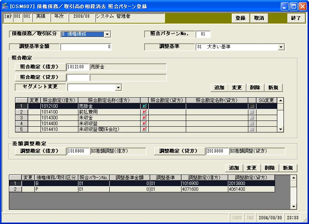This screenshot has width=309, height=224.
Task: Click 終了 button
Action: coord(296,18)
